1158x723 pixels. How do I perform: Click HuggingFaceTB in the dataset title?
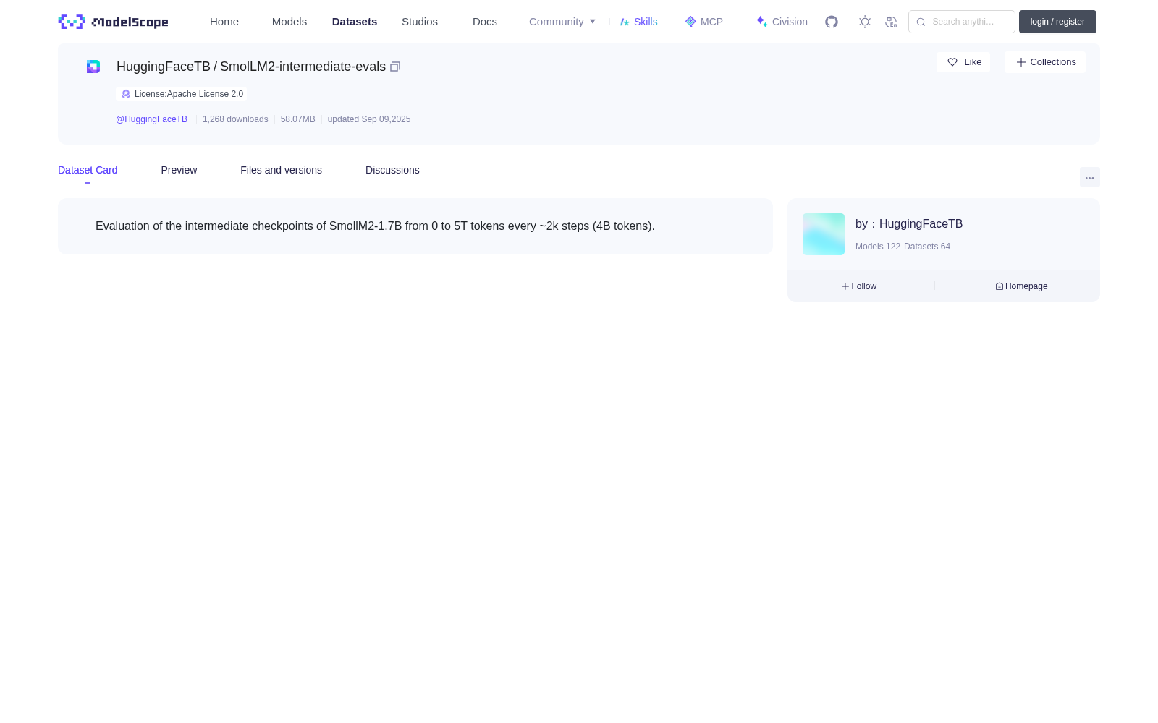point(164,67)
